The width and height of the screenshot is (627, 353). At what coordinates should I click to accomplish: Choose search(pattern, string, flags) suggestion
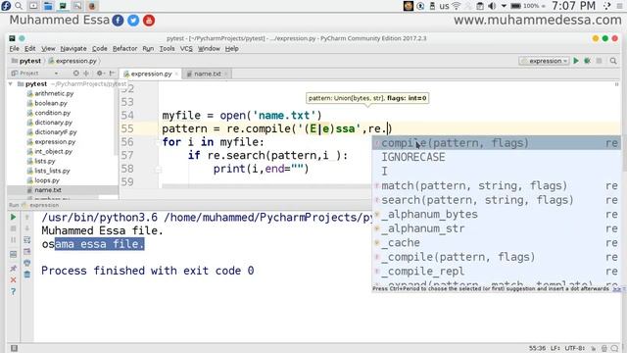tap(497, 200)
